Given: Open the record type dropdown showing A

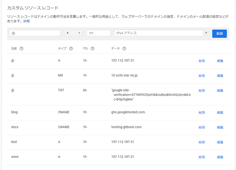Looking at the screenshot, I should [x=73, y=33].
